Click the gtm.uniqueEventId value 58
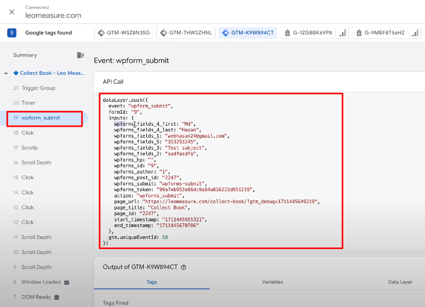Screen dimensions: 425x307 (165, 237)
